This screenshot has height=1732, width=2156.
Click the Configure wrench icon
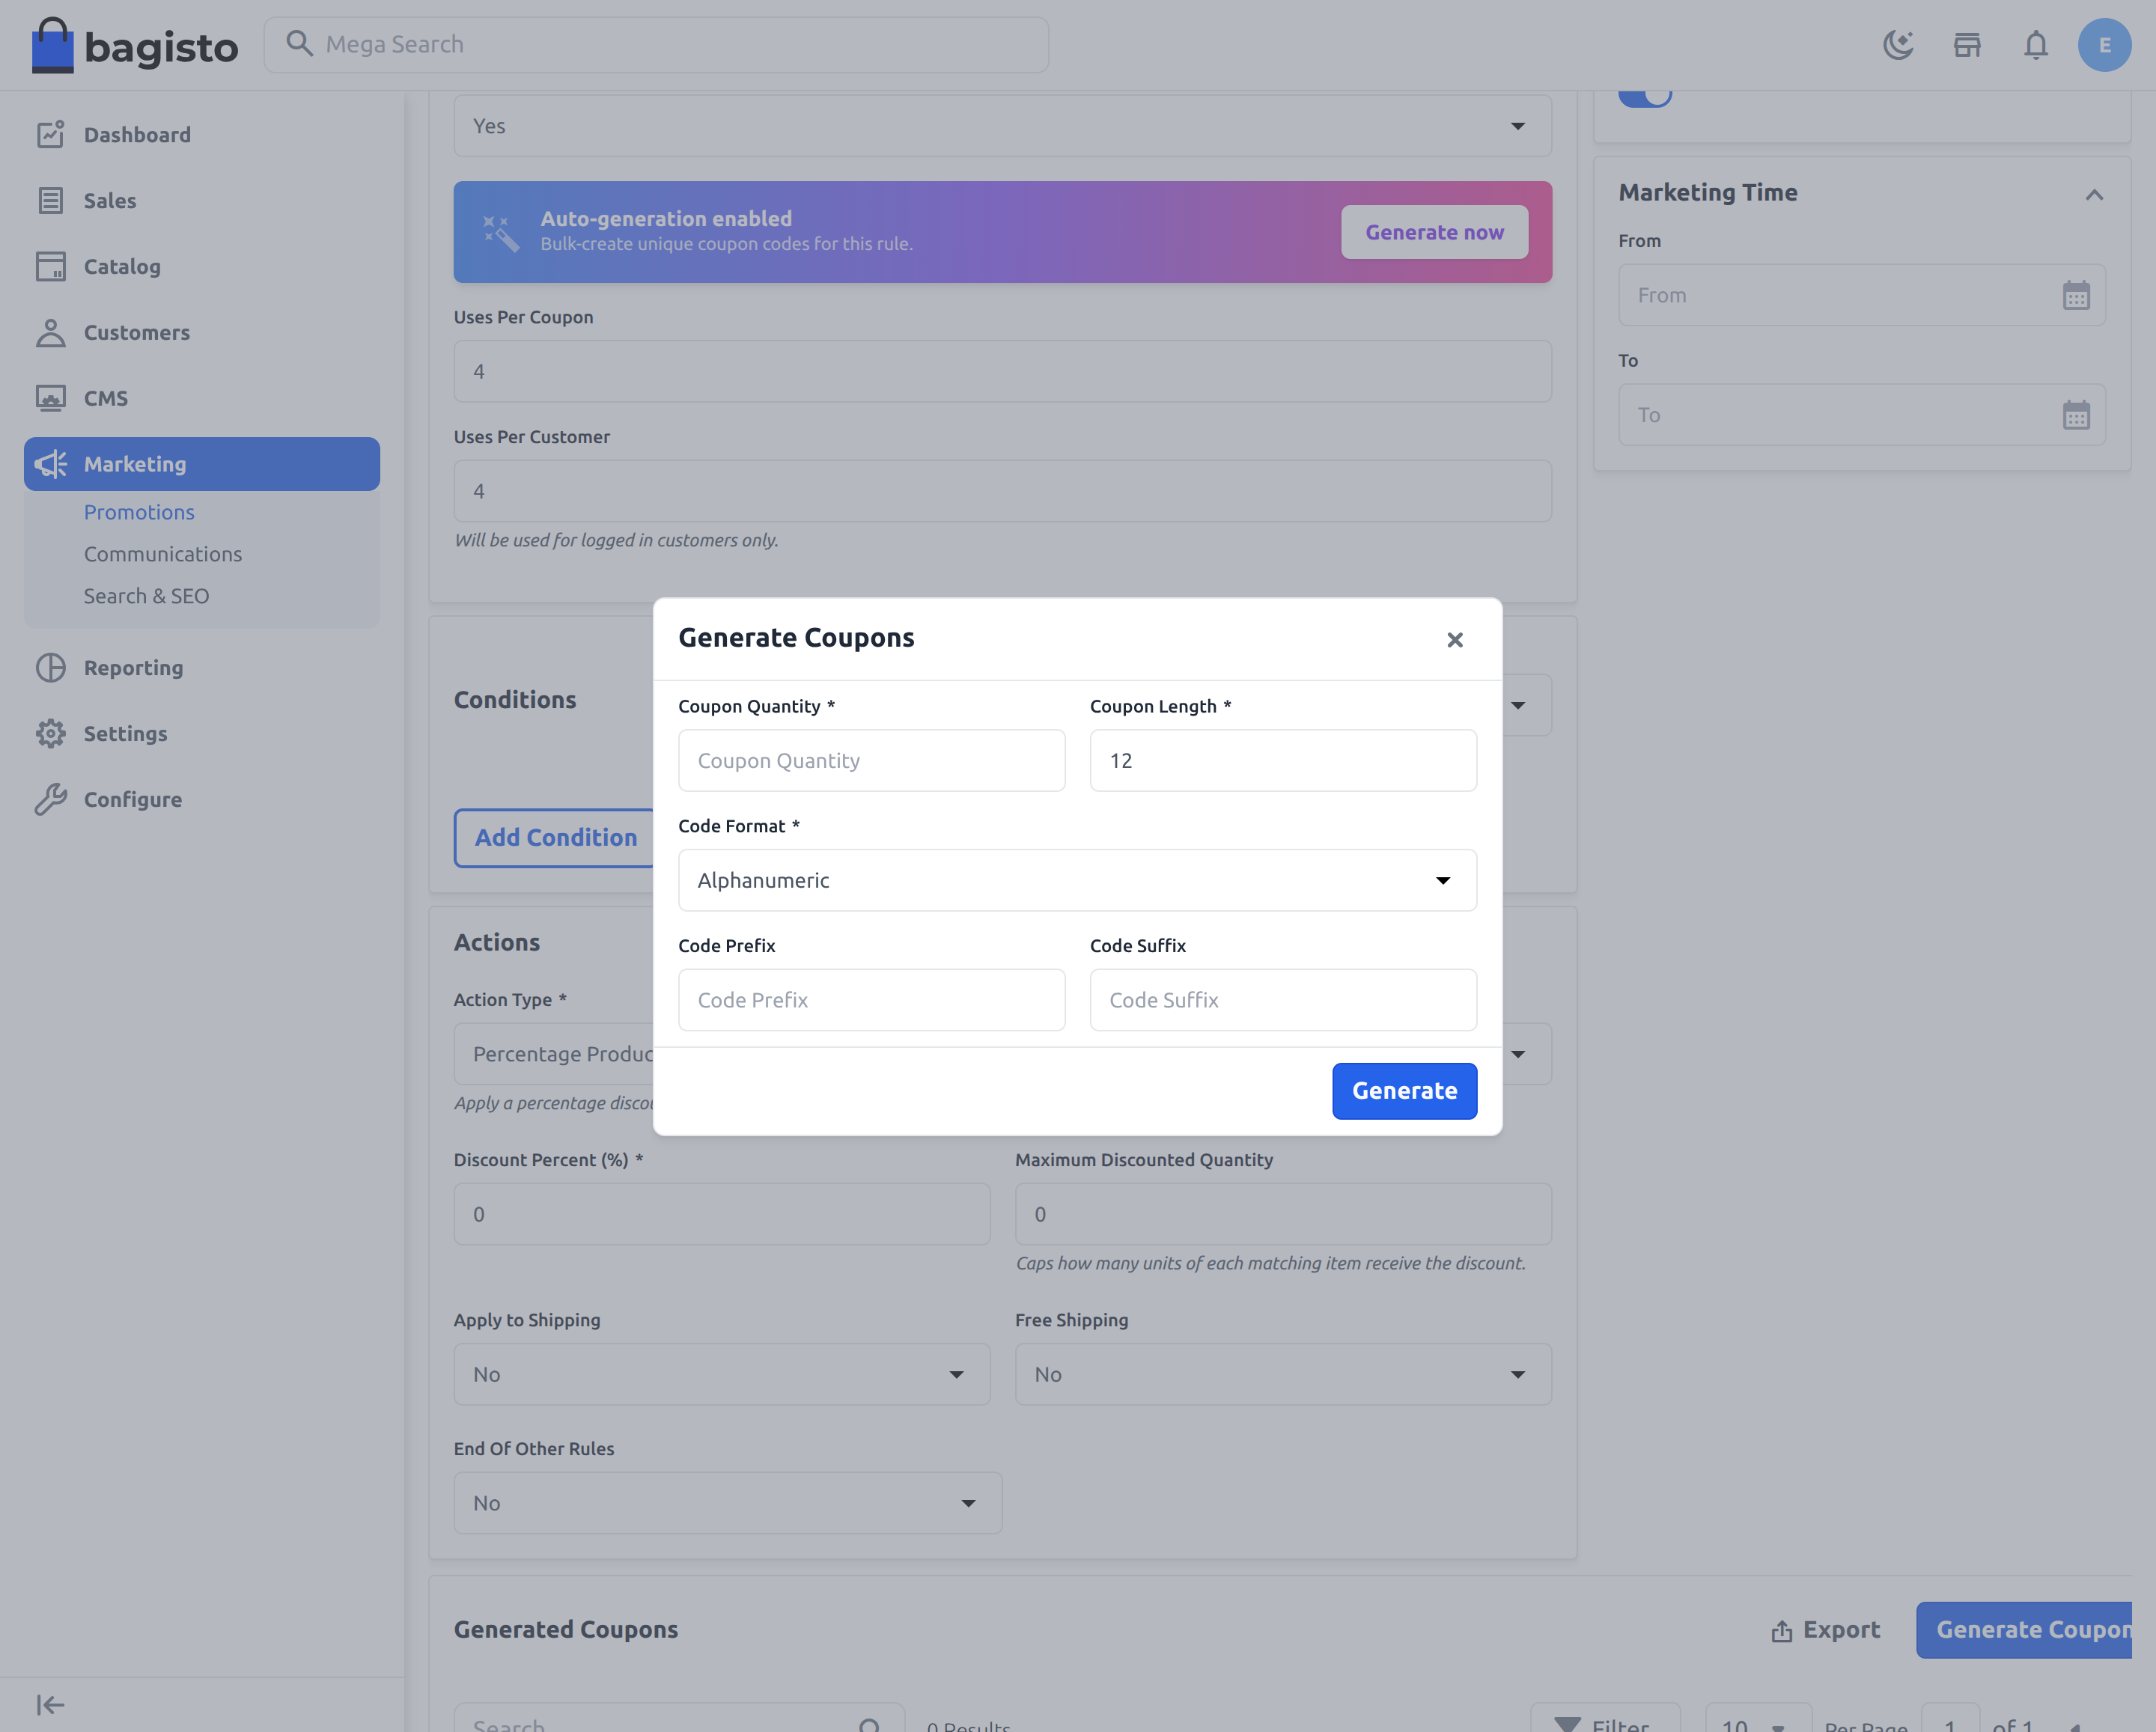pyautogui.click(x=51, y=800)
